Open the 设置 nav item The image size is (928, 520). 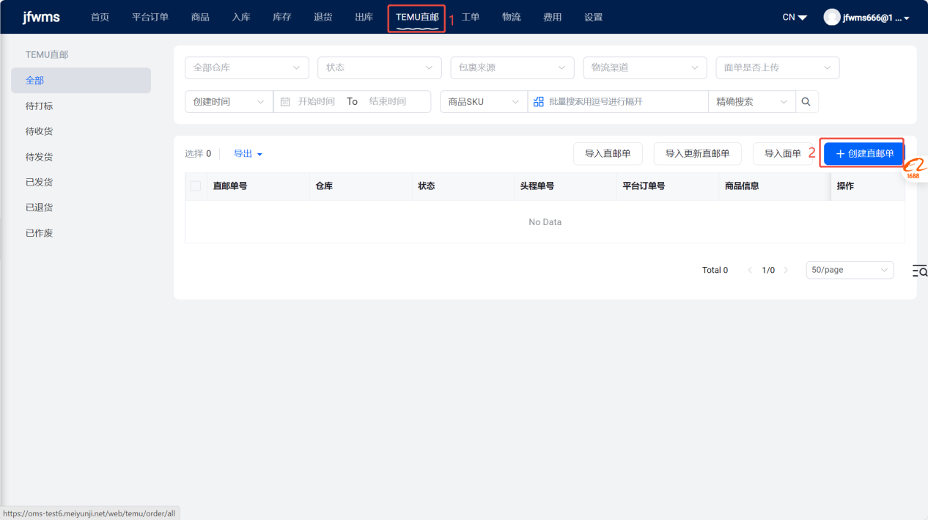click(594, 17)
